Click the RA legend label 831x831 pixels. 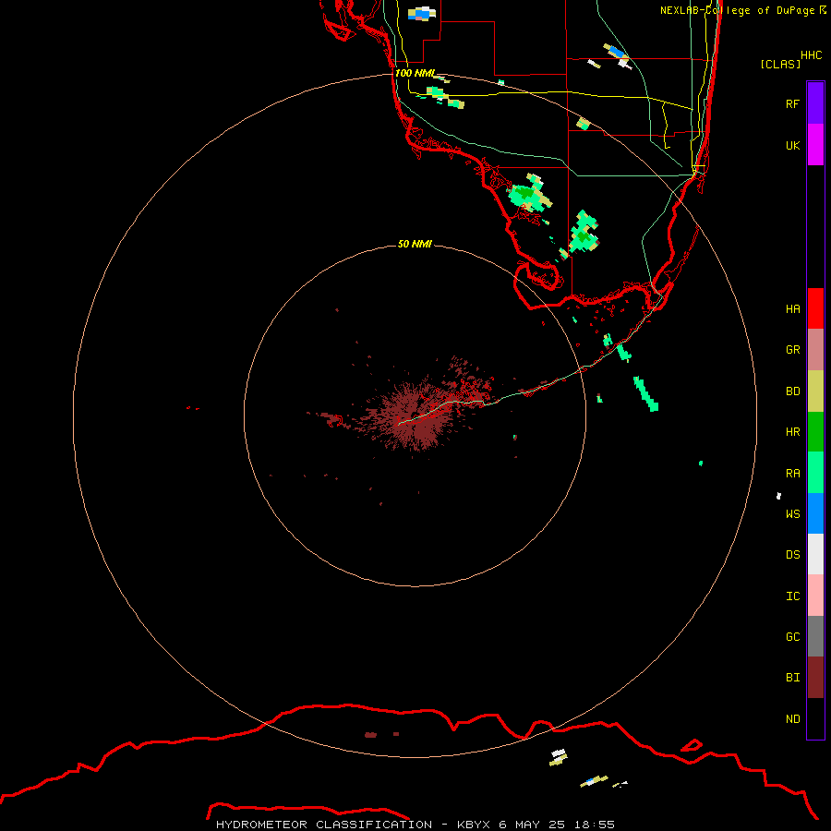792,474
